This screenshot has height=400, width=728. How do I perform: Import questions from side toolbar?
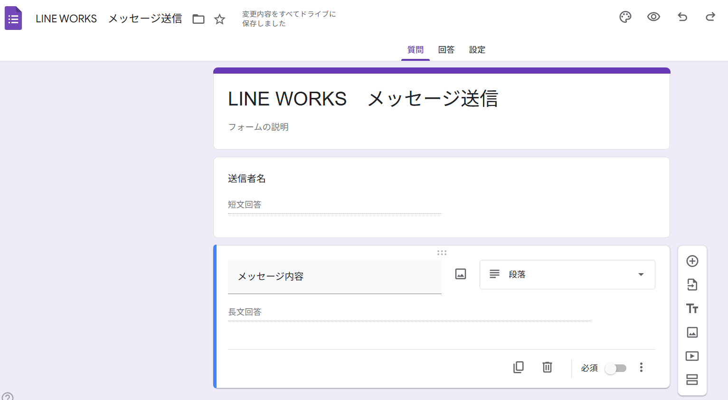[692, 285]
